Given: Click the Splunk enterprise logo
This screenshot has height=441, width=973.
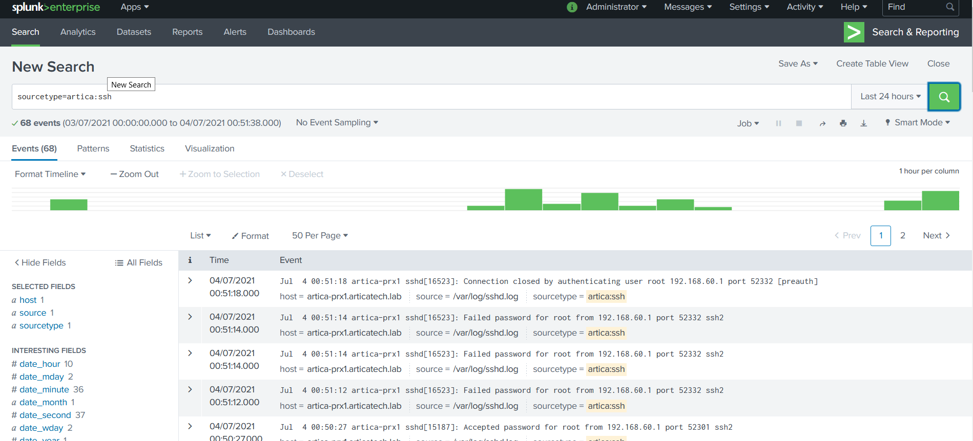Looking at the screenshot, I should [56, 7].
